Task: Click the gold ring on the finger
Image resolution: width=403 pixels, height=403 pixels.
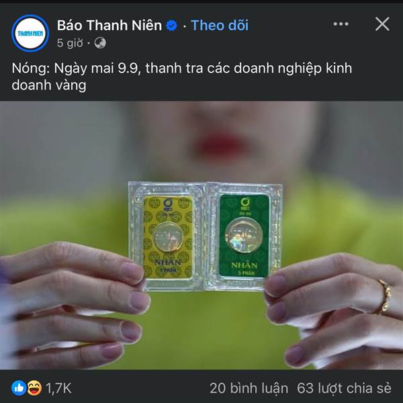Action: 384,297
